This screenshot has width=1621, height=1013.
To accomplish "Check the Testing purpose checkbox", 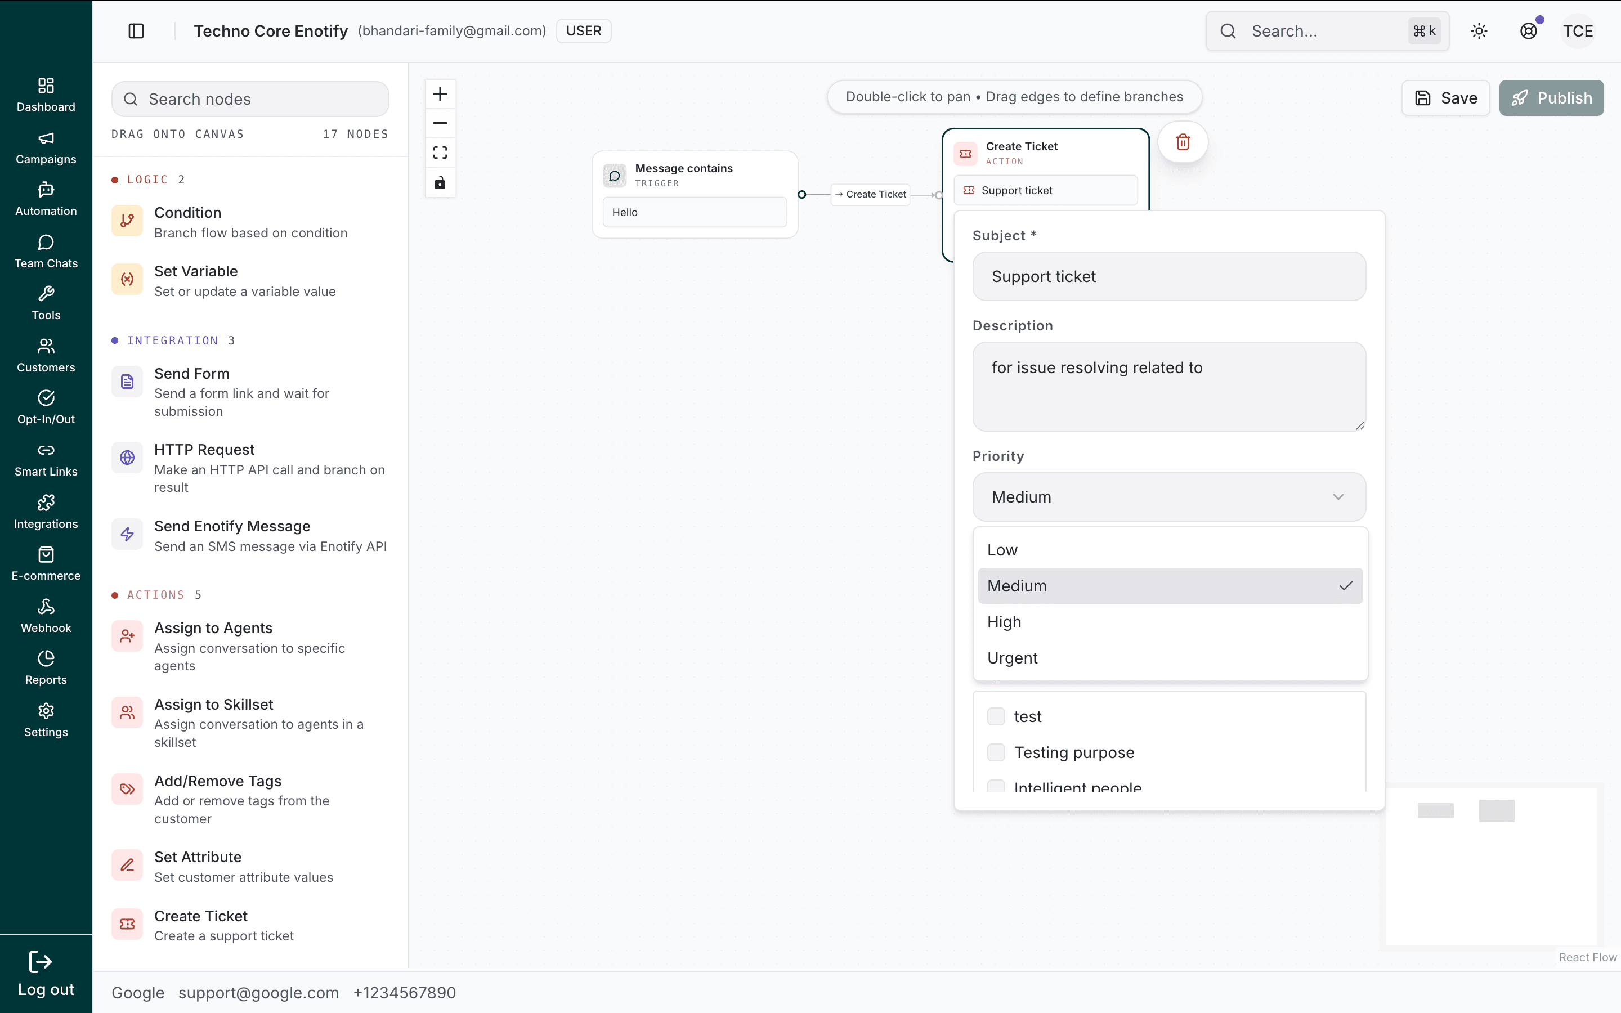I will 996,752.
